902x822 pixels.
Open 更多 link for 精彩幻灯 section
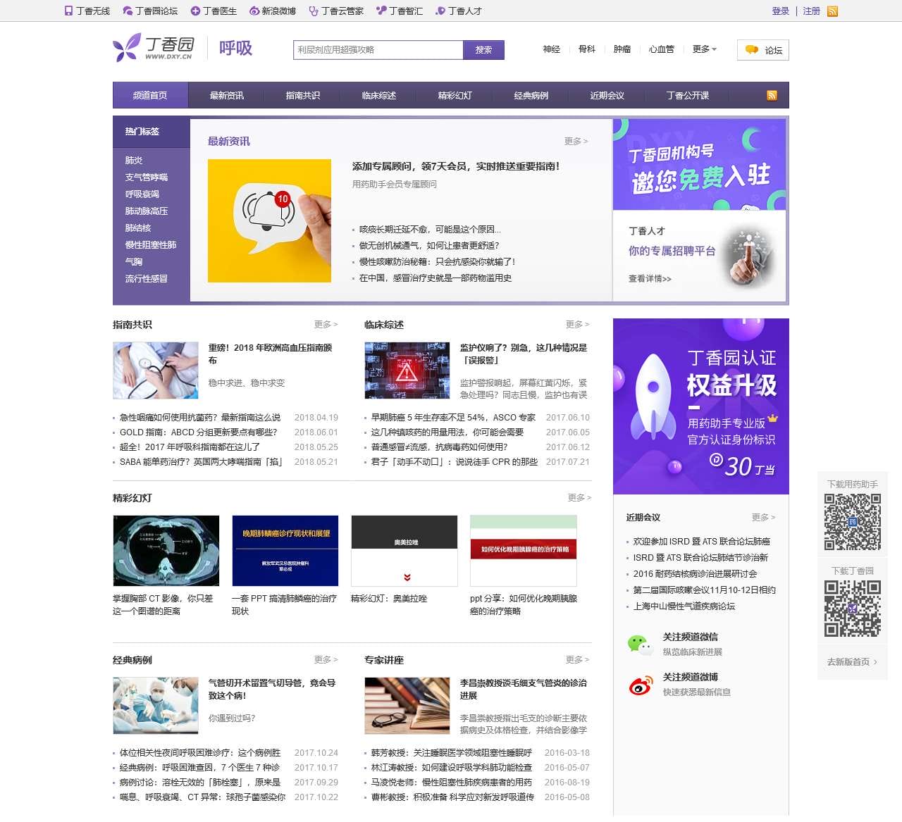tap(579, 497)
